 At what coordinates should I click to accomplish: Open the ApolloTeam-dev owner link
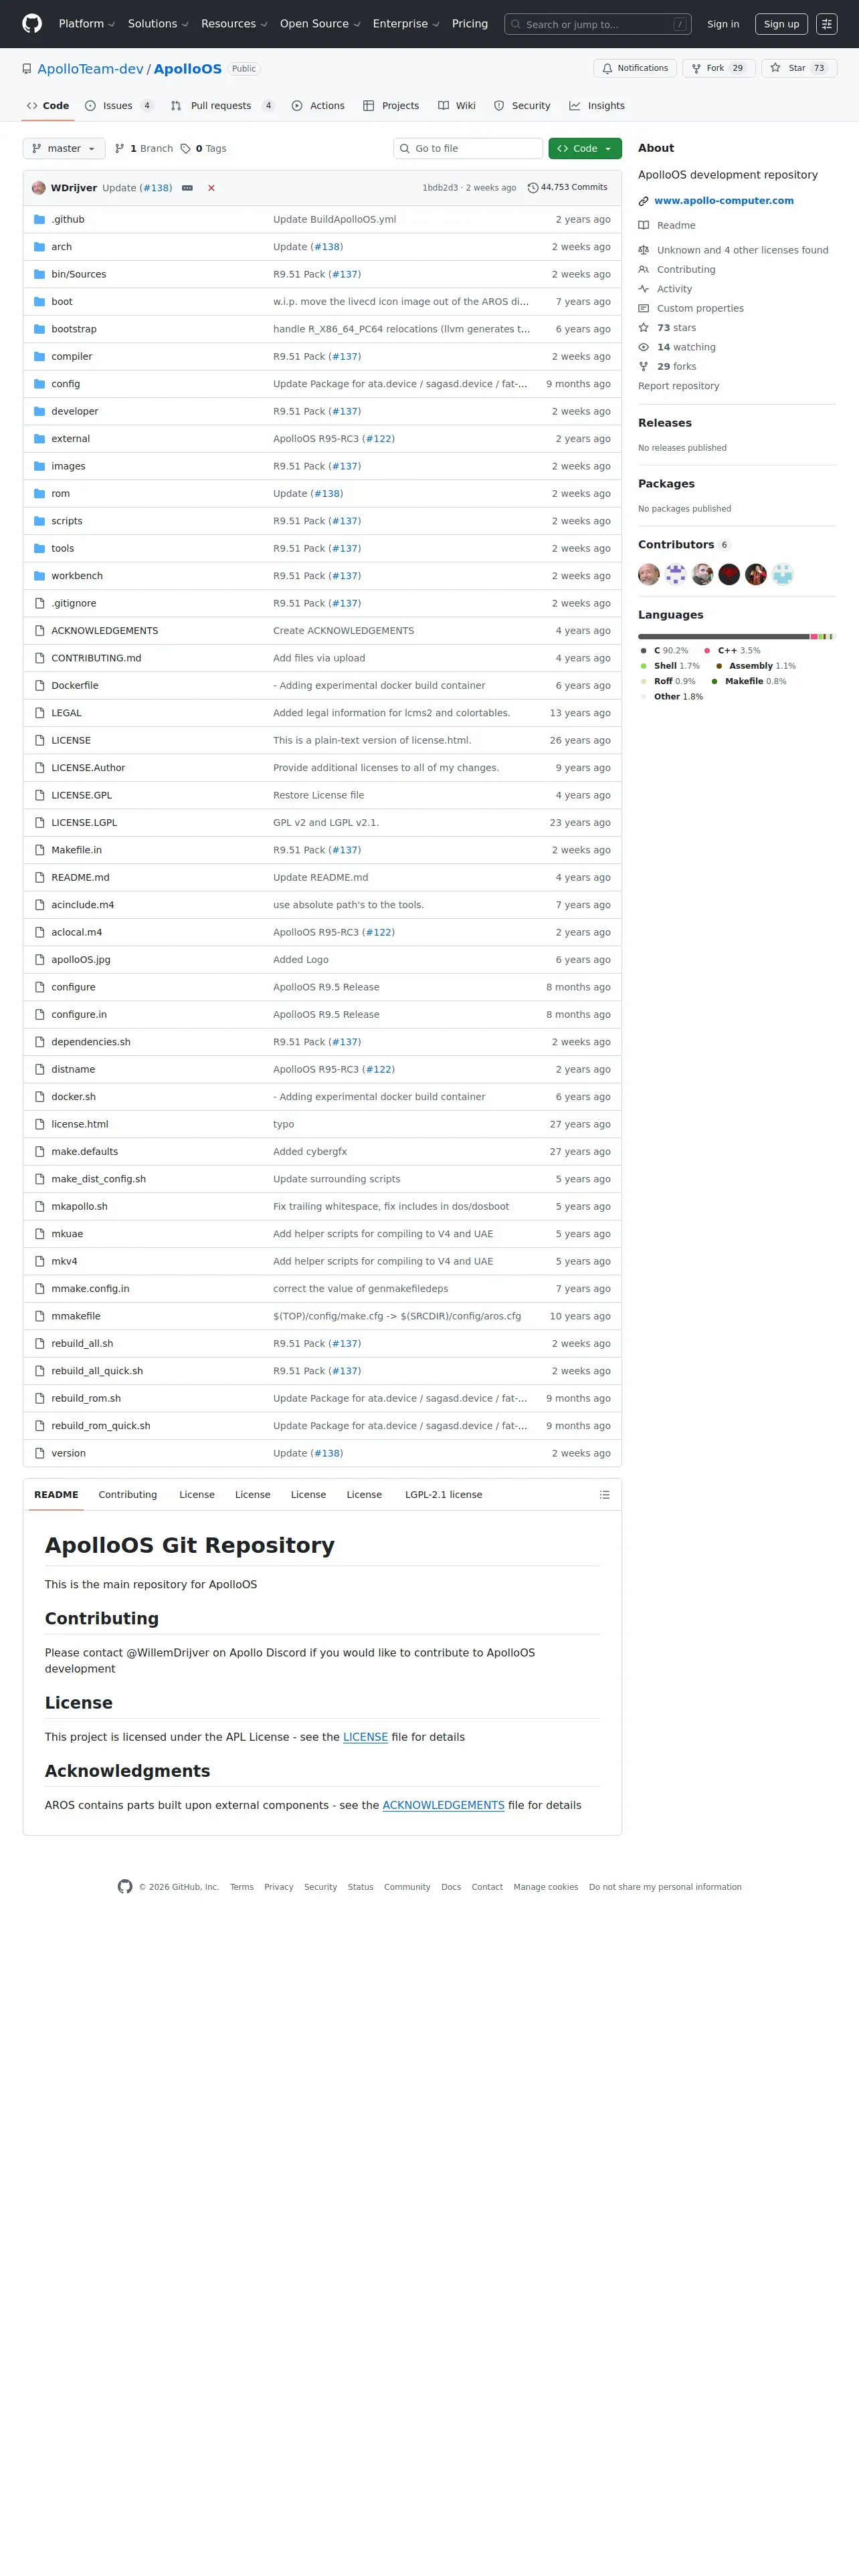(x=90, y=69)
